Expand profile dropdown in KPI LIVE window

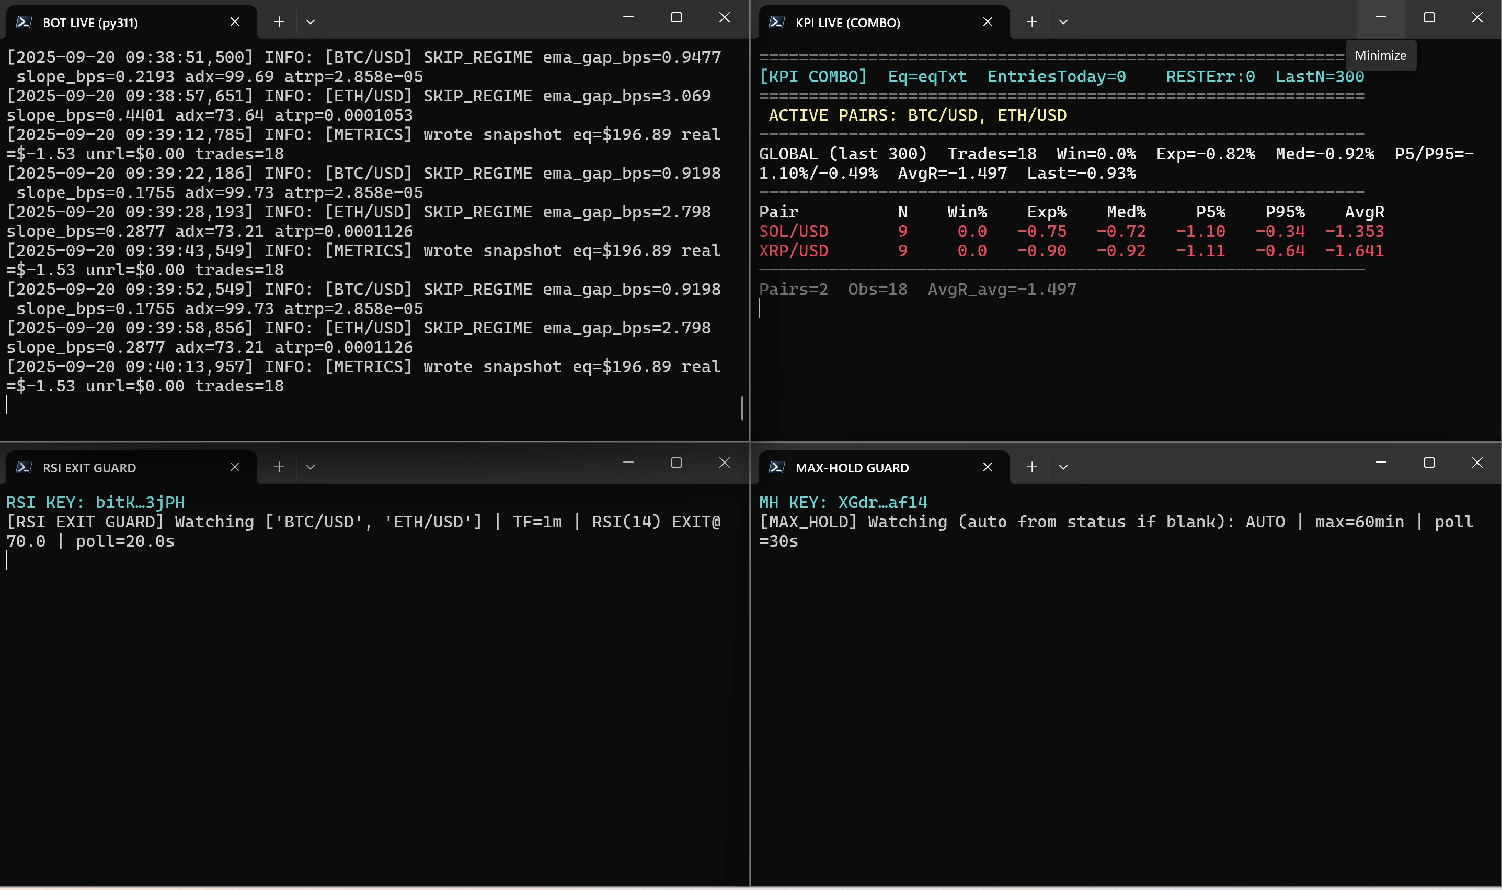point(1063,21)
